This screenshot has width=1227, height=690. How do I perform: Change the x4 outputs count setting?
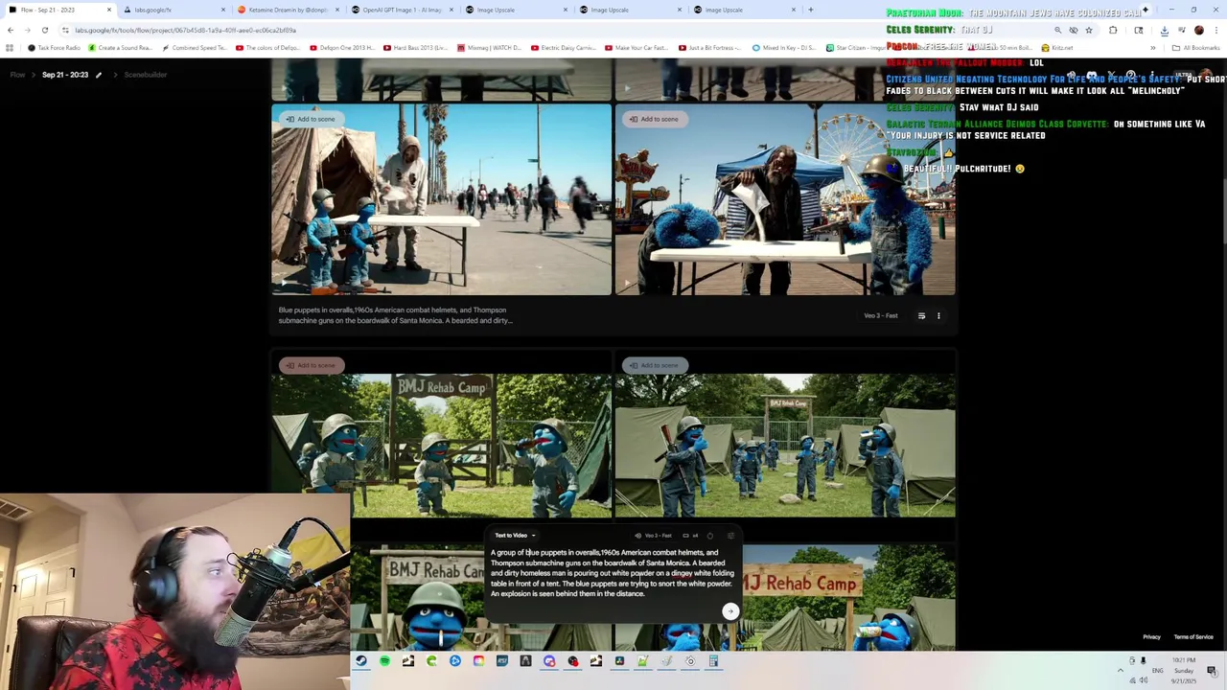coord(690,536)
